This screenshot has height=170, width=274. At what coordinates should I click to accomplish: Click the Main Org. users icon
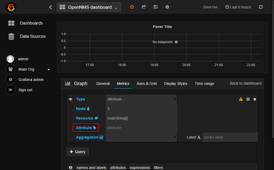[11, 69]
